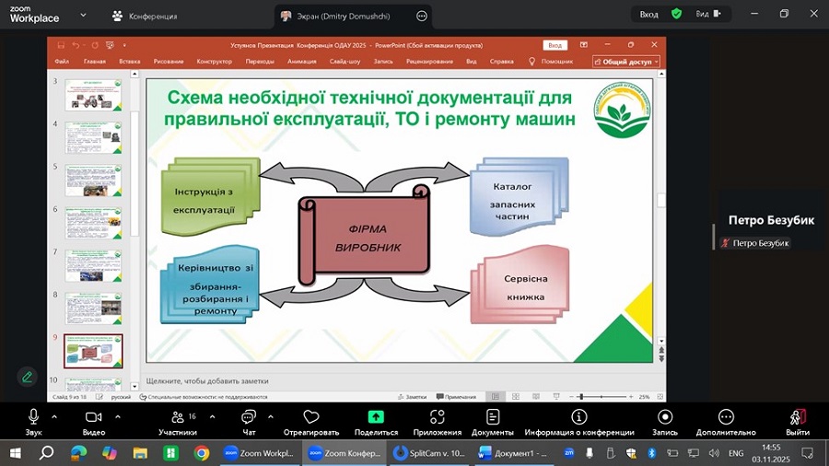Click the green Поделиться share screen icon
The image size is (829, 466).
[376, 417]
